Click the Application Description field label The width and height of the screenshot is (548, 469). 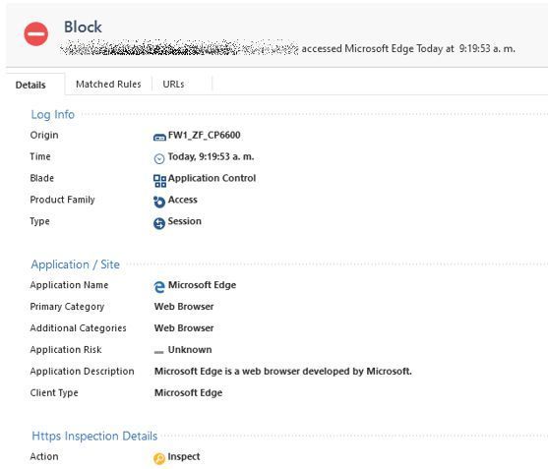[82, 372]
